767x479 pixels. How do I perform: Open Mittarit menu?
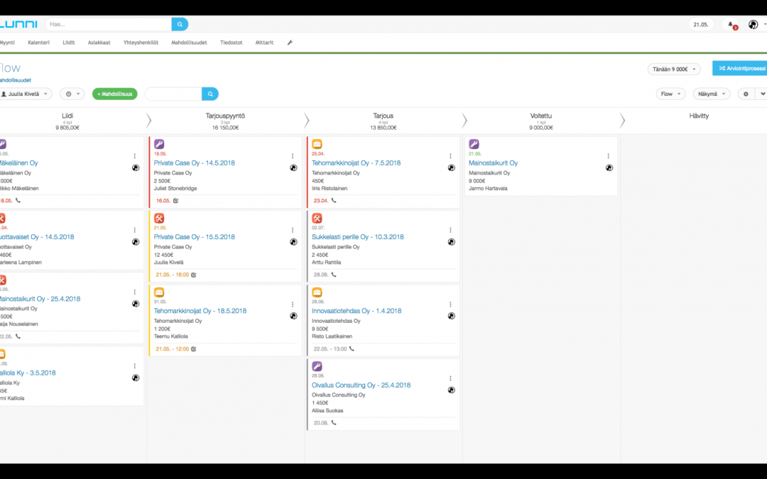(x=264, y=43)
